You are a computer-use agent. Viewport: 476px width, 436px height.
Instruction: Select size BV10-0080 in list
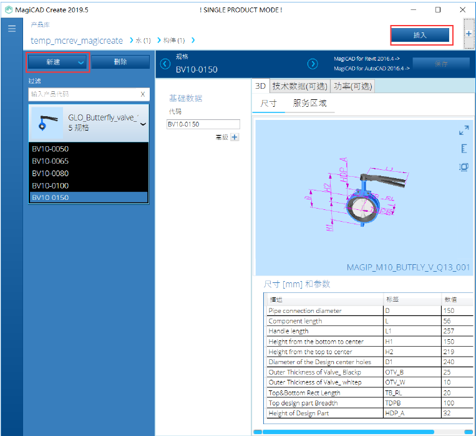click(89, 173)
